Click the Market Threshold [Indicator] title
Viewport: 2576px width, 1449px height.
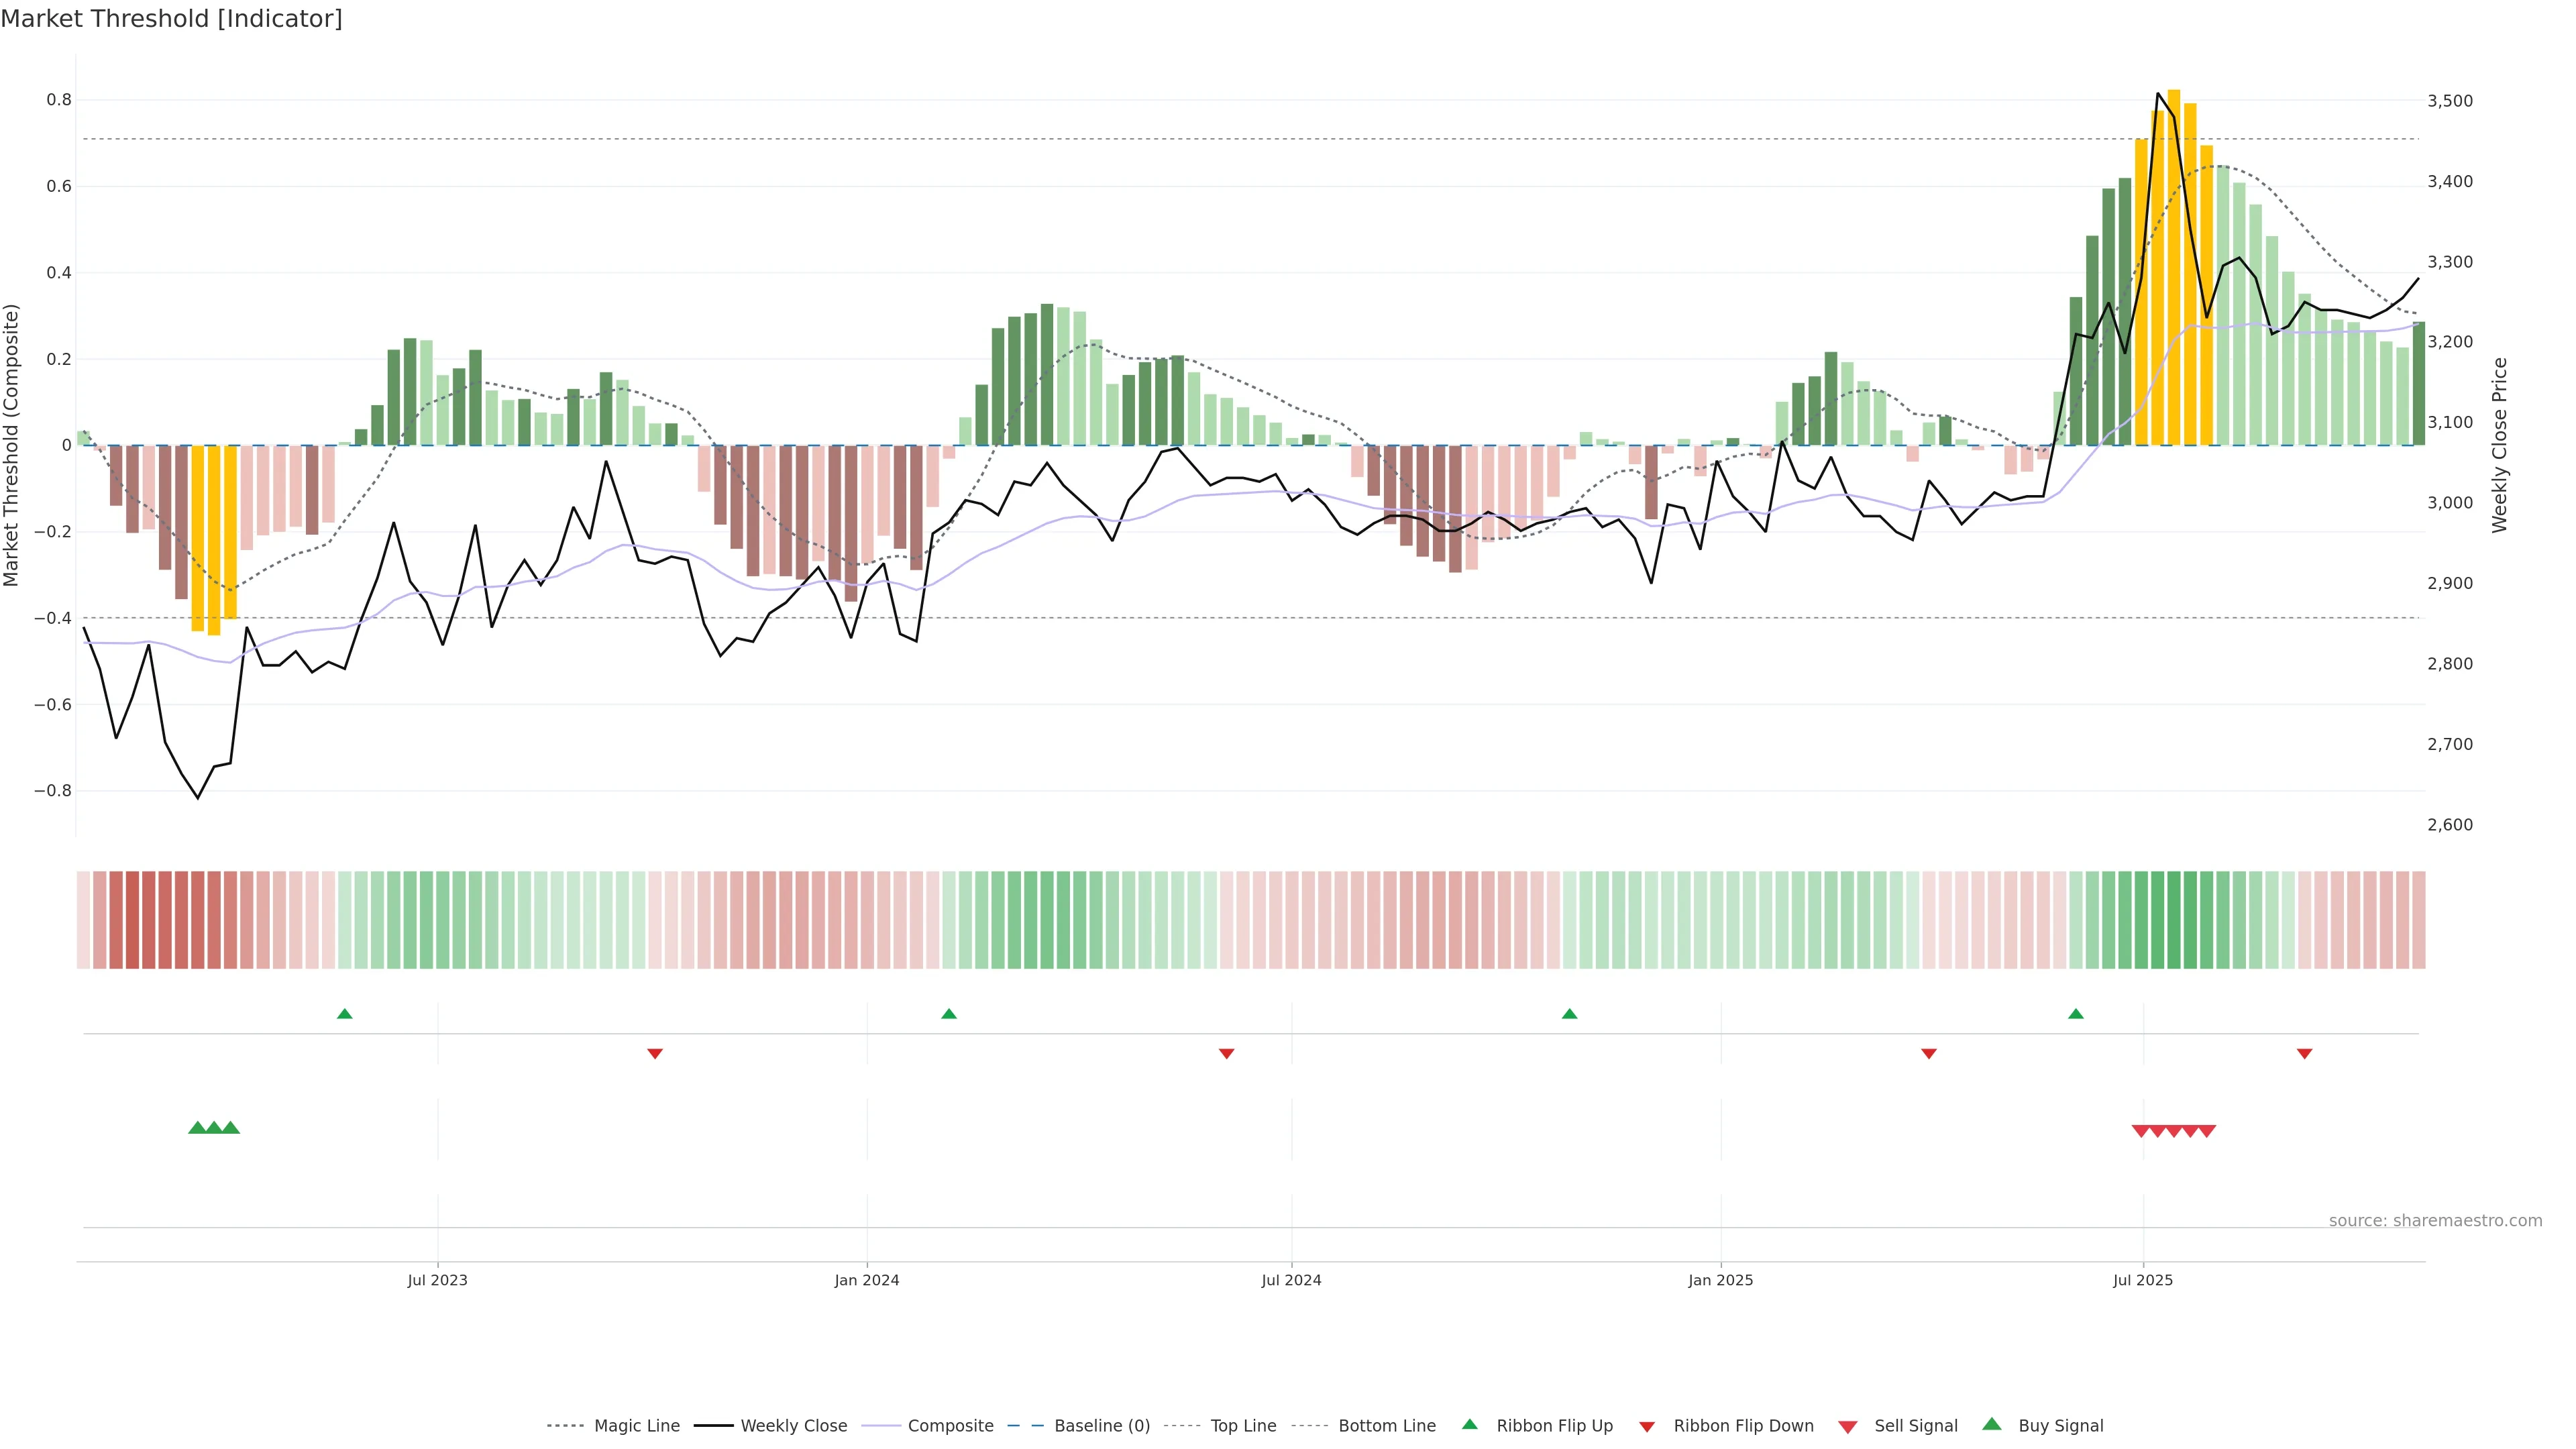(x=172, y=19)
